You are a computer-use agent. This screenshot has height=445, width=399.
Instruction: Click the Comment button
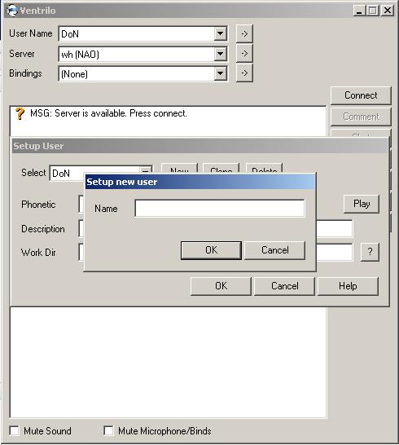coord(361,117)
